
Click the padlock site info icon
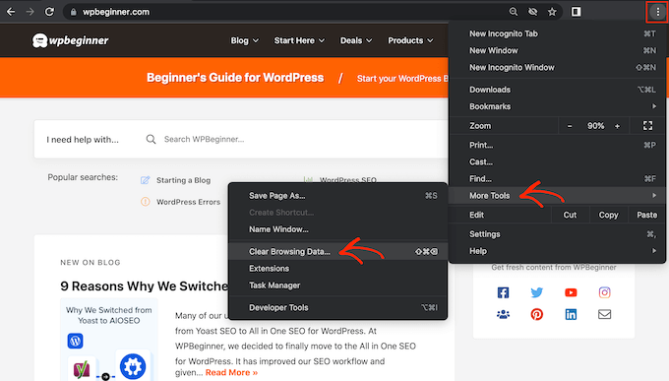tap(74, 13)
